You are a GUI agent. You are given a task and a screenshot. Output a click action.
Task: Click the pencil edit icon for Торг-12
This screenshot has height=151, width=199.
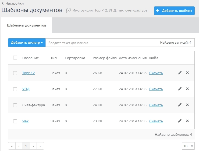[x=180, y=73]
